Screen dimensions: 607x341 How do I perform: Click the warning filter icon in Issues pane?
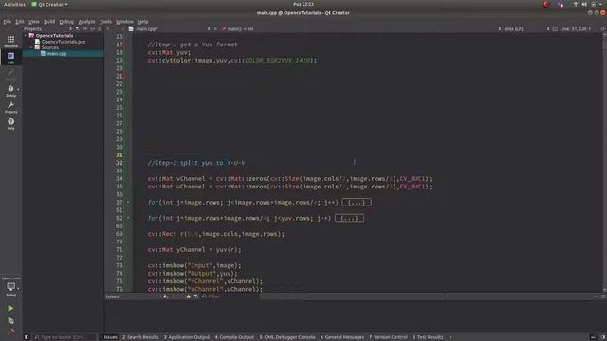point(188,296)
